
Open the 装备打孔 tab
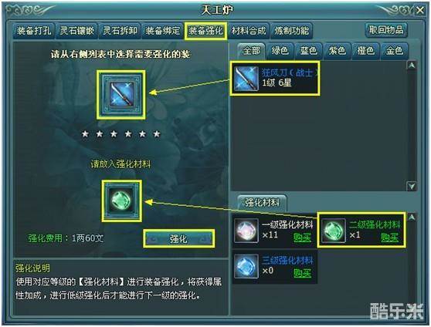(x=34, y=31)
